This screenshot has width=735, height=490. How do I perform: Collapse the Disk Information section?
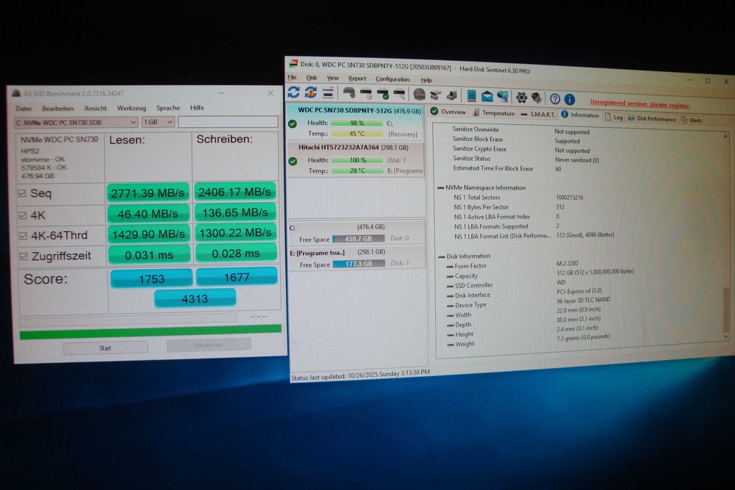coord(442,256)
